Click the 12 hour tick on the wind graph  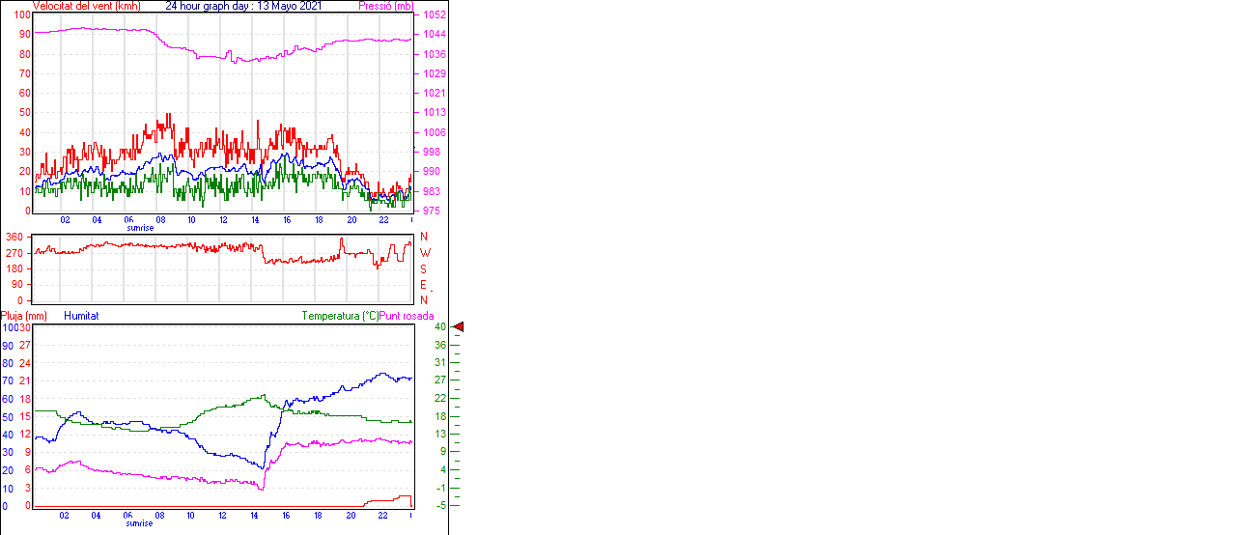224,220
